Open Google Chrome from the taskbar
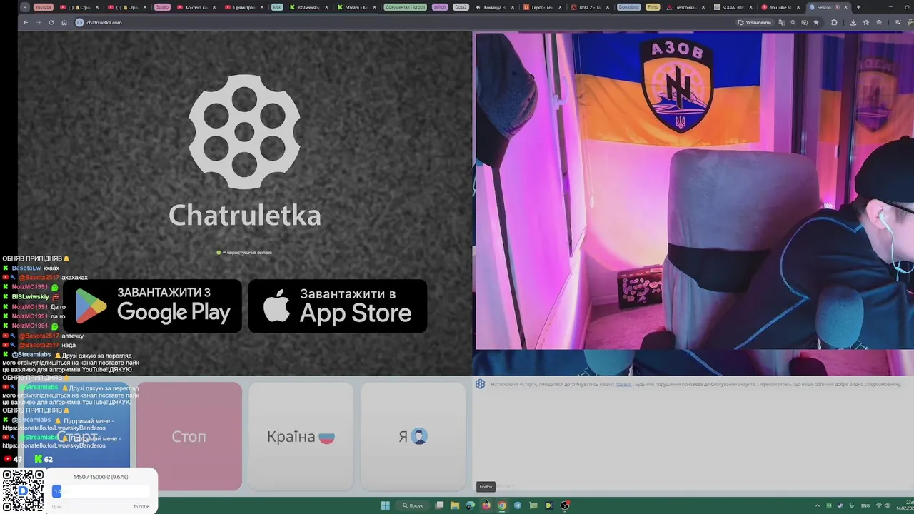 (502, 505)
